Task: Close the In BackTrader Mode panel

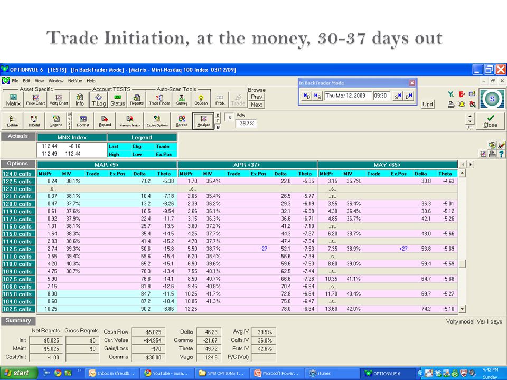Action: click(412, 83)
